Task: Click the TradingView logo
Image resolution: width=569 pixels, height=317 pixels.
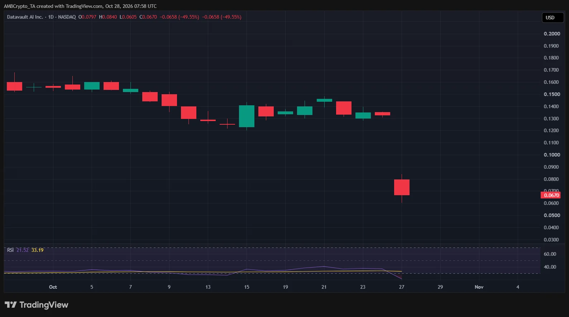Action: pyautogui.click(x=36, y=305)
